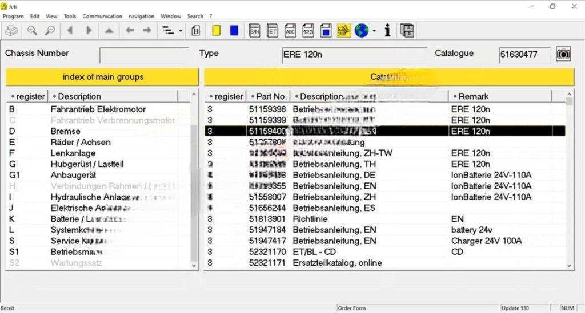Sort by Part No. column header
The width and height of the screenshot is (585, 313).
click(269, 96)
